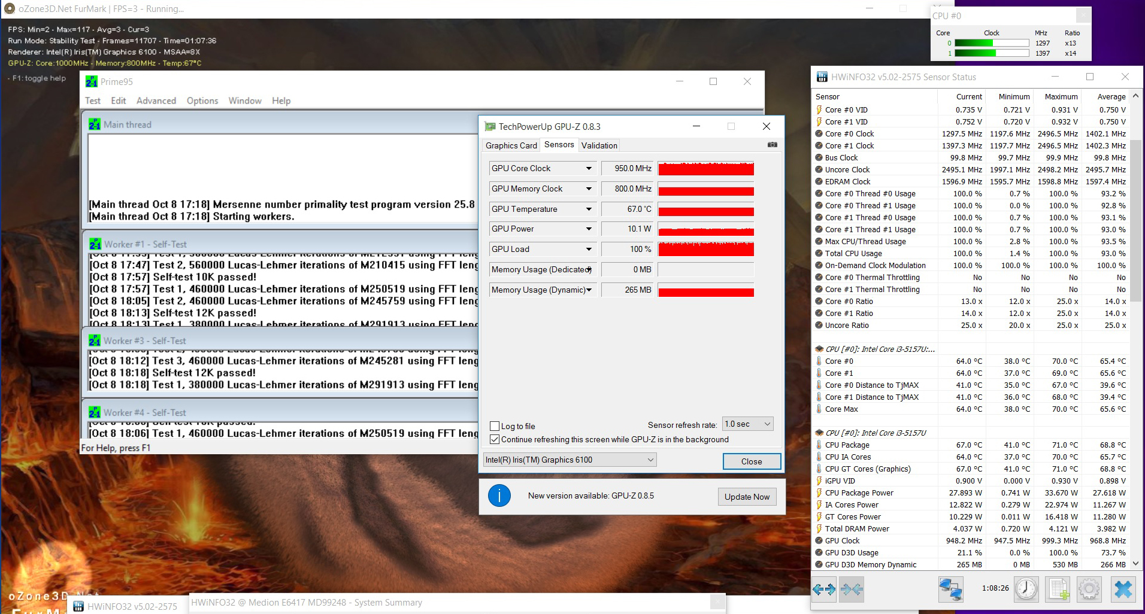Click the clock reset icon in HWiNFO
The height and width of the screenshot is (614, 1145).
1026,589
